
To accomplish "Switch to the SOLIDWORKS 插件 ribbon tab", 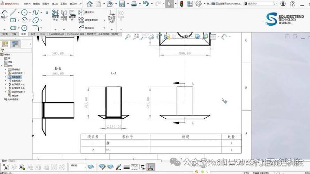I will click(x=75, y=34).
